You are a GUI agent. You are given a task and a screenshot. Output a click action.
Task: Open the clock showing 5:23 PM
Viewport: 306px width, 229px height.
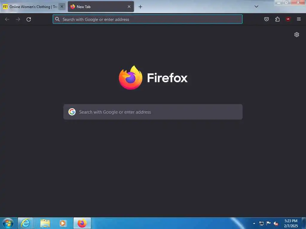291,223
